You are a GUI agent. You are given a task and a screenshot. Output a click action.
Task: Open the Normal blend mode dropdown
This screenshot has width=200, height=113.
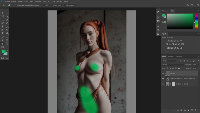[x=173, y=65]
